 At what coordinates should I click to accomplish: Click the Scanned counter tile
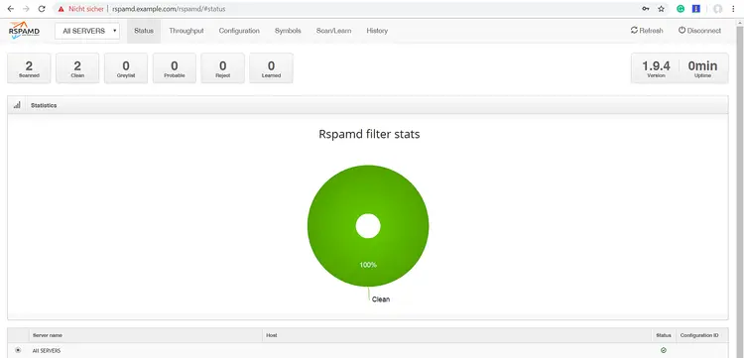(x=29, y=68)
